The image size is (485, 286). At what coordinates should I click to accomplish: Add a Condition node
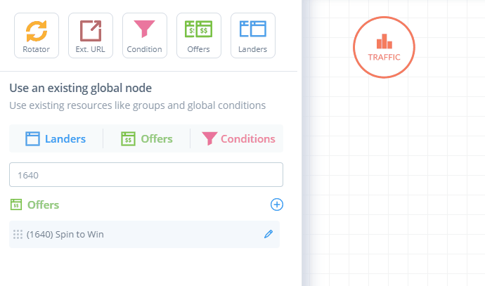[x=145, y=36]
